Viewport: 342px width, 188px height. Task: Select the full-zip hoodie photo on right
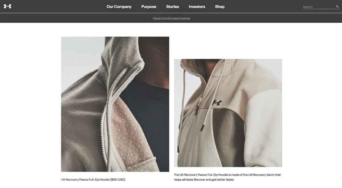point(228,113)
